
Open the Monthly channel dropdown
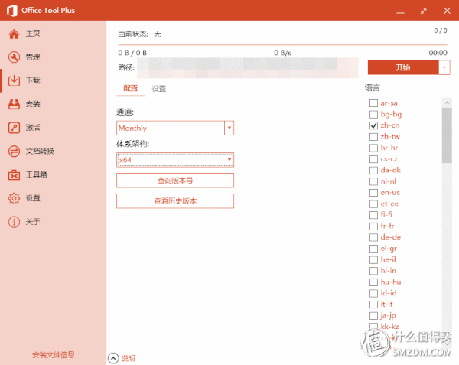pyautogui.click(x=175, y=128)
